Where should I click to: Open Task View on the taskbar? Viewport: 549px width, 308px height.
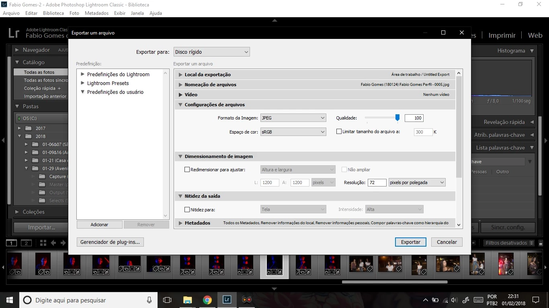[x=167, y=300]
